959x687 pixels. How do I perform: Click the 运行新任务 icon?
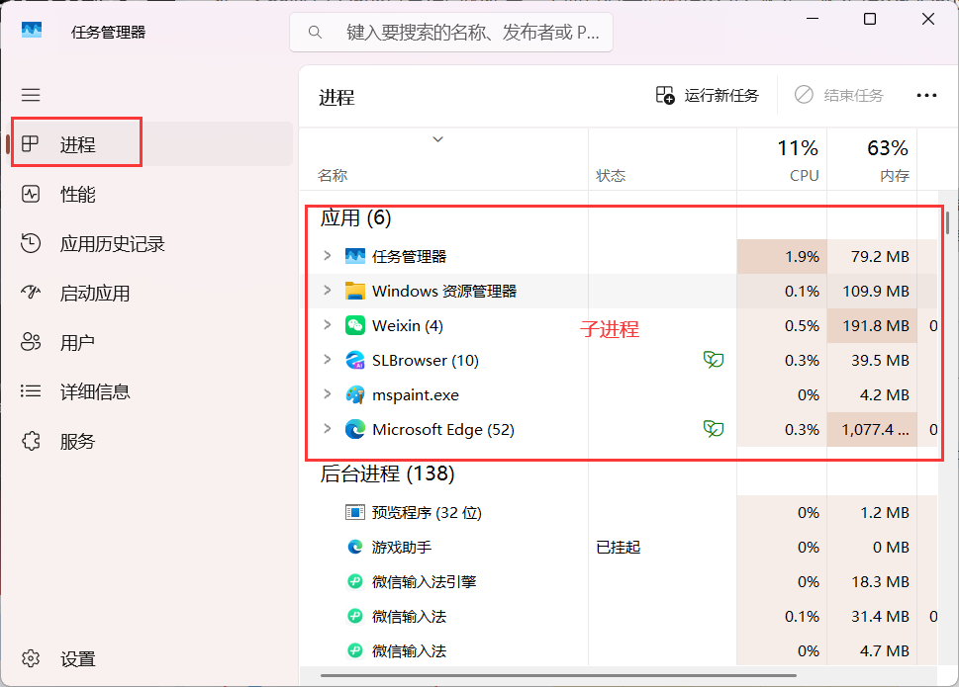665,95
